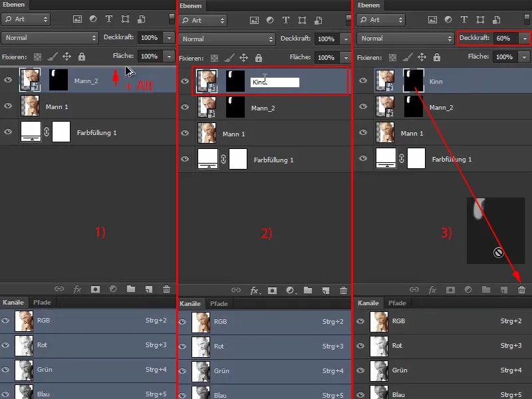Open Art filter type dropdown in left panel
This screenshot has height=399, width=532.
(26, 19)
